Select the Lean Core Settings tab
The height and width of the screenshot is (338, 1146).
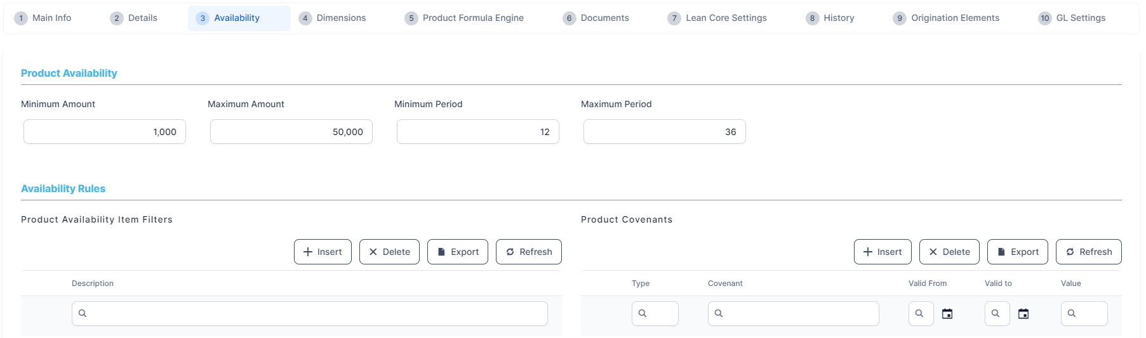717,18
